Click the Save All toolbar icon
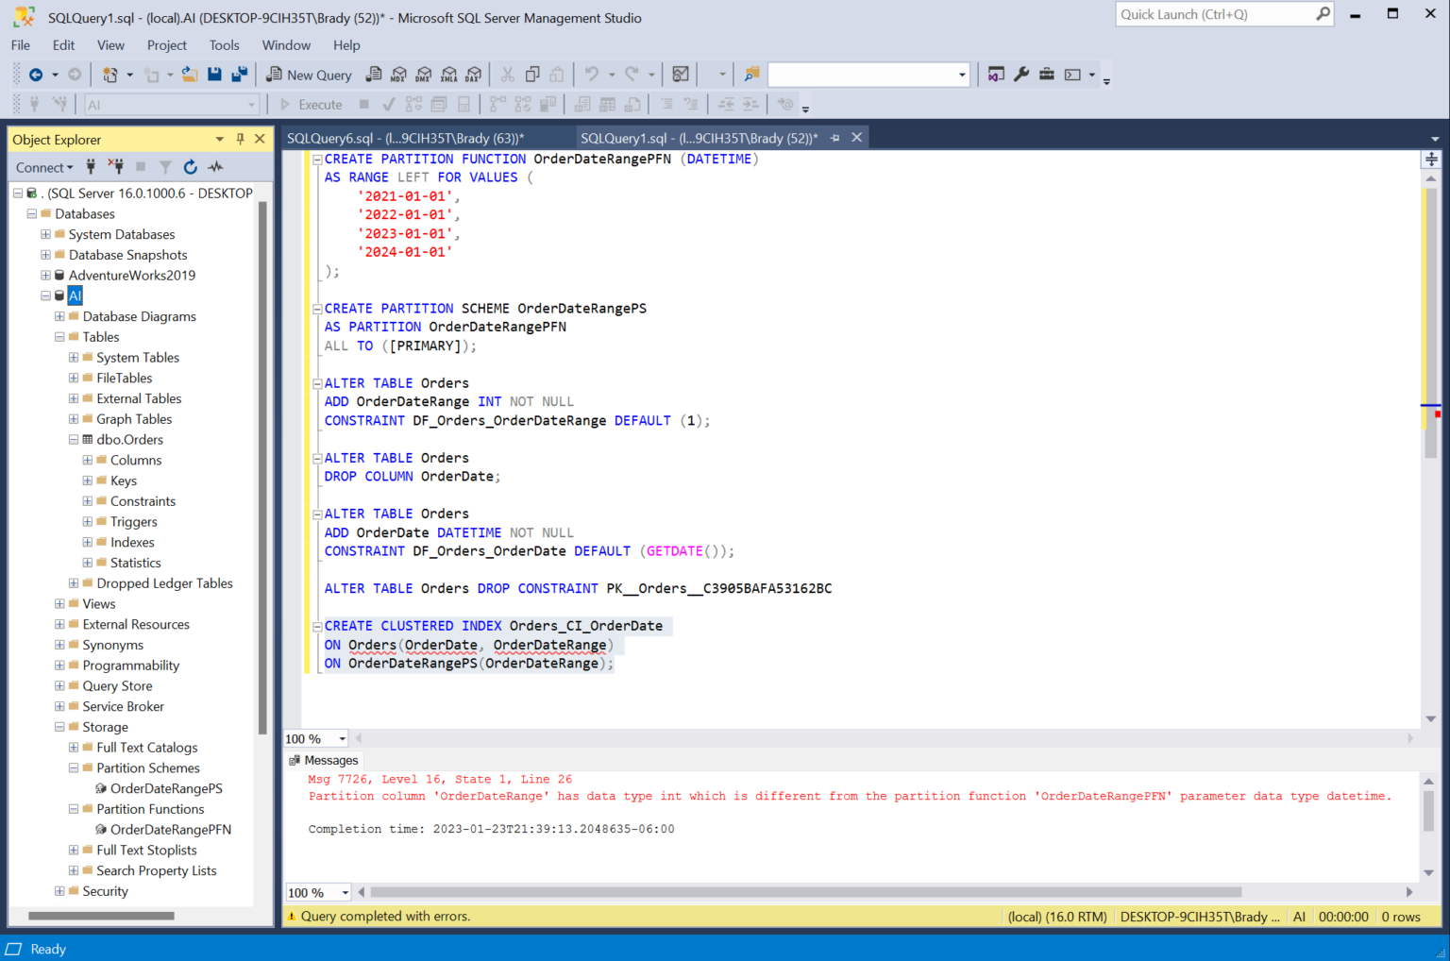The height and width of the screenshot is (961, 1450). 239,75
